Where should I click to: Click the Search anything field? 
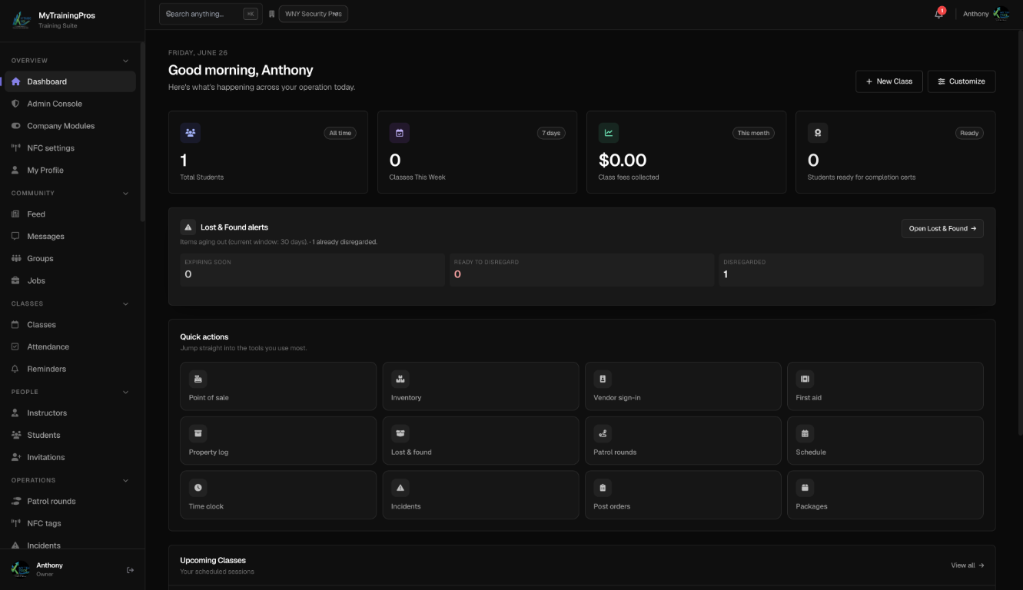[211, 14]
